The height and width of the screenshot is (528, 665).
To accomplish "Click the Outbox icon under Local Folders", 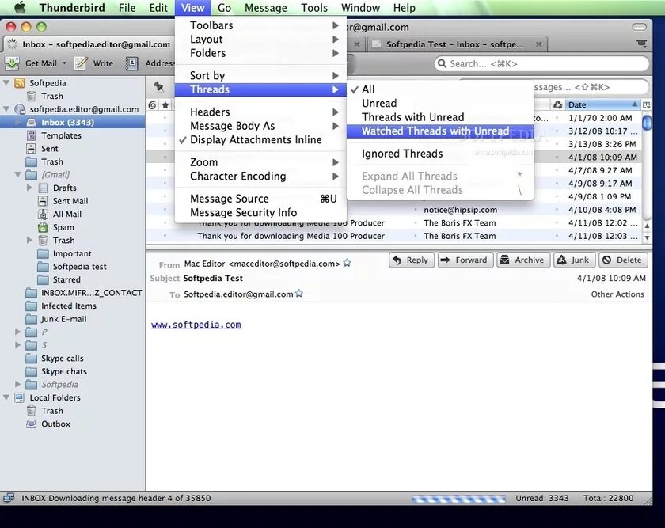I will [31, 424].
